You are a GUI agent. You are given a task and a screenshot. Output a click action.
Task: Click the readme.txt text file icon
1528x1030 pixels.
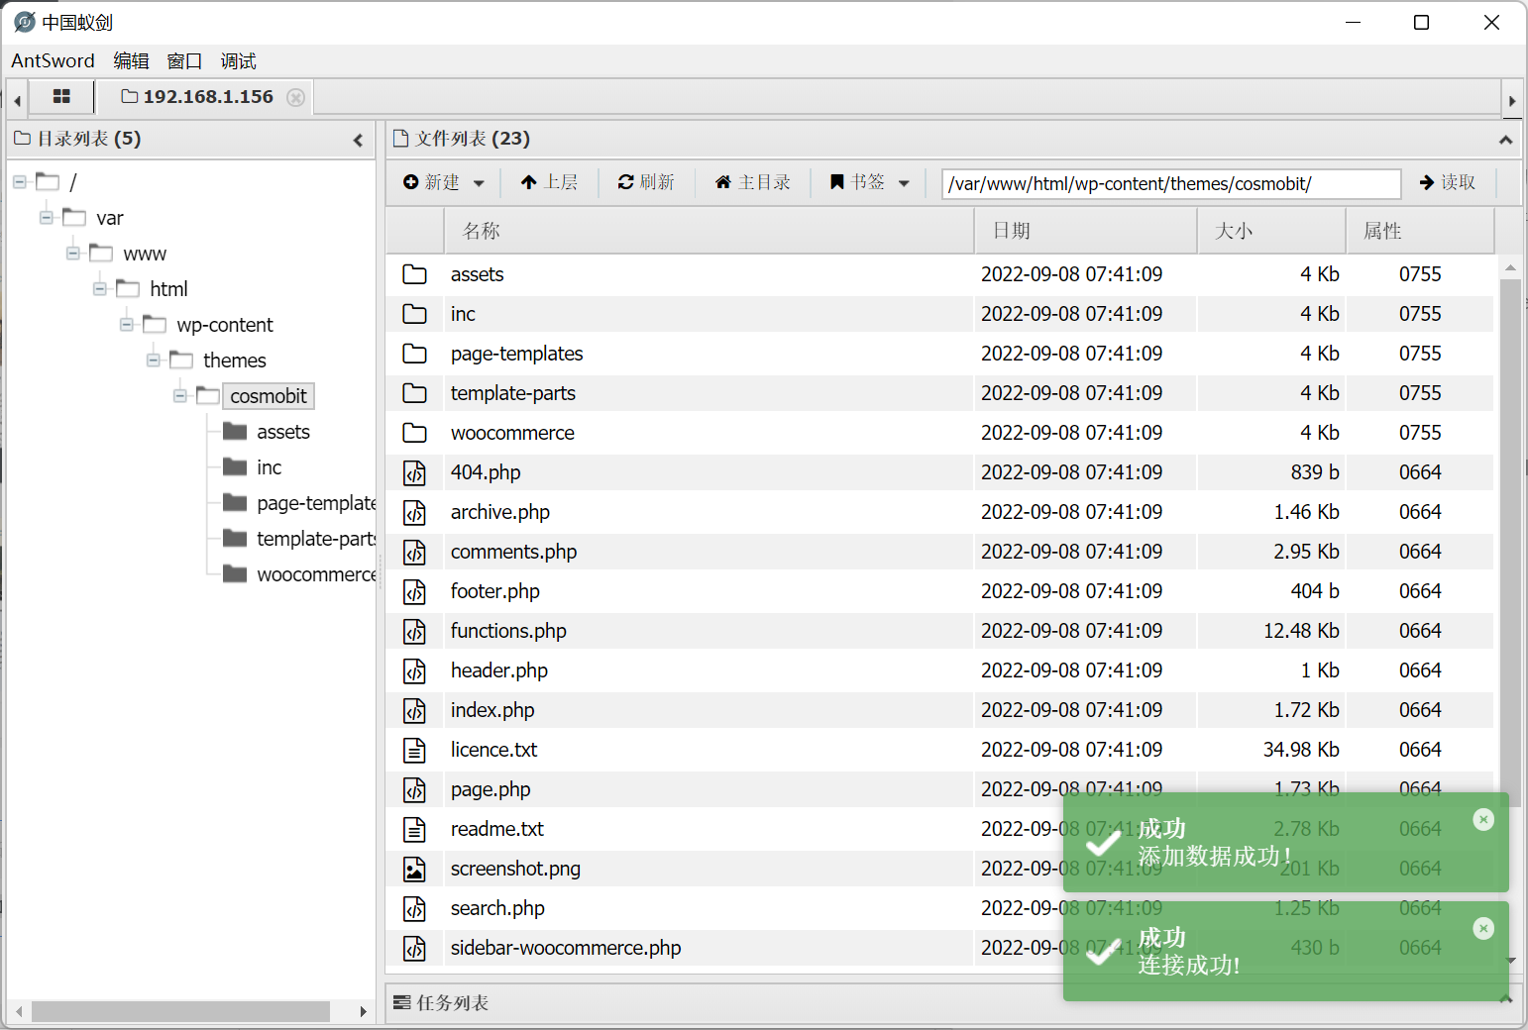(414, 829)
